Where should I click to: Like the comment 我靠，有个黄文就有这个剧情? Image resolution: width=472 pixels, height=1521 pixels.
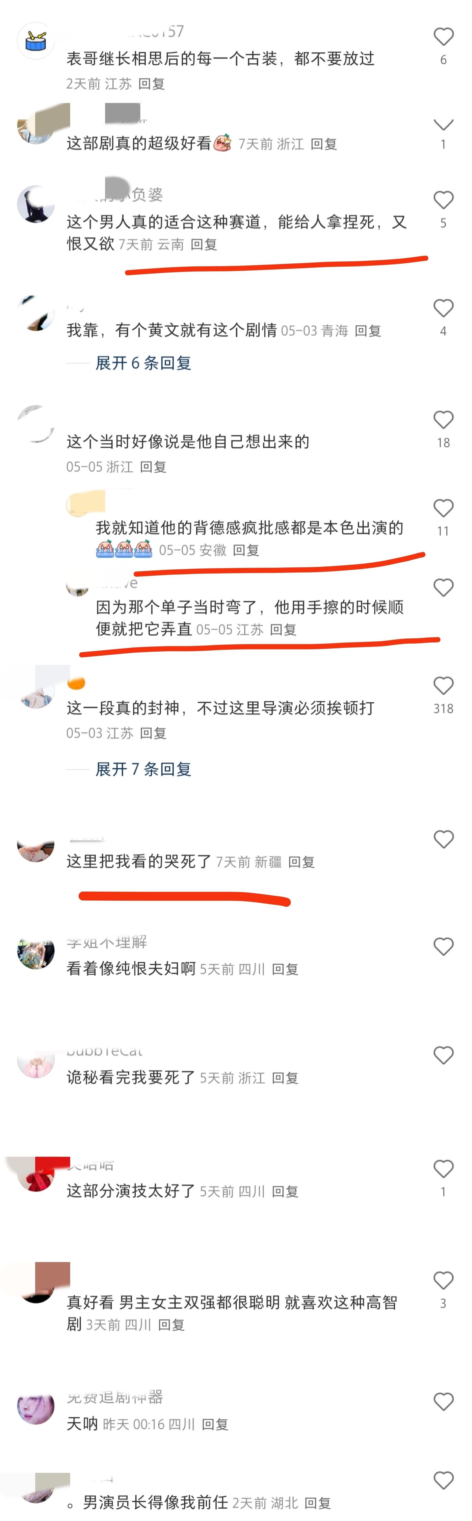point(443,308)
